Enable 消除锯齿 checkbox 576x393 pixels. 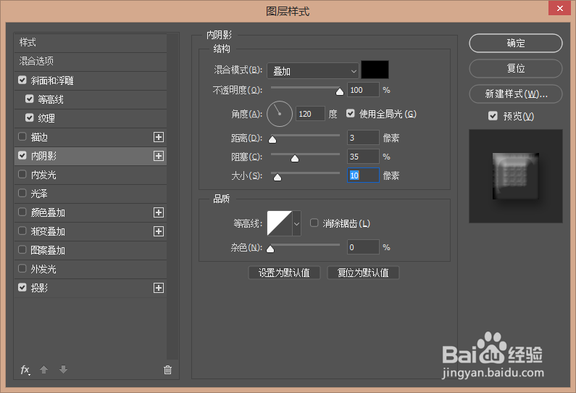pos(314,223)
